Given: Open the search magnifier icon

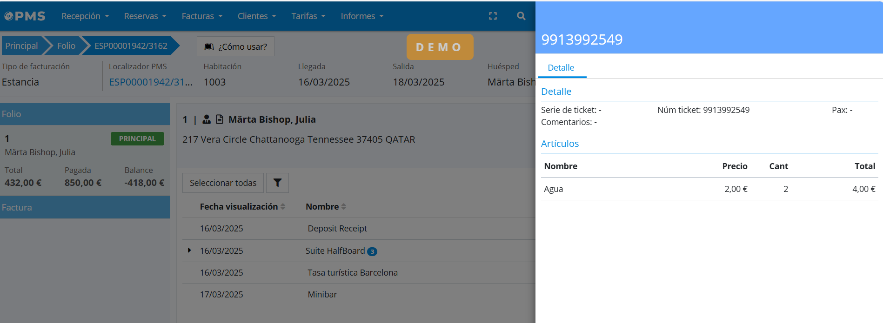Looking at the screenshot, I should (x=521, y=16).
